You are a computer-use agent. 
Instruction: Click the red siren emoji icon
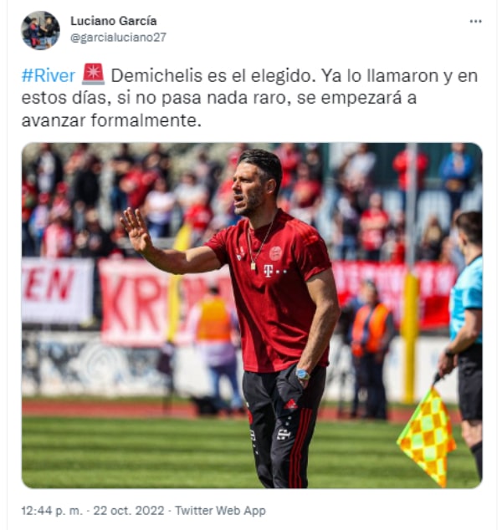point(93,74)
